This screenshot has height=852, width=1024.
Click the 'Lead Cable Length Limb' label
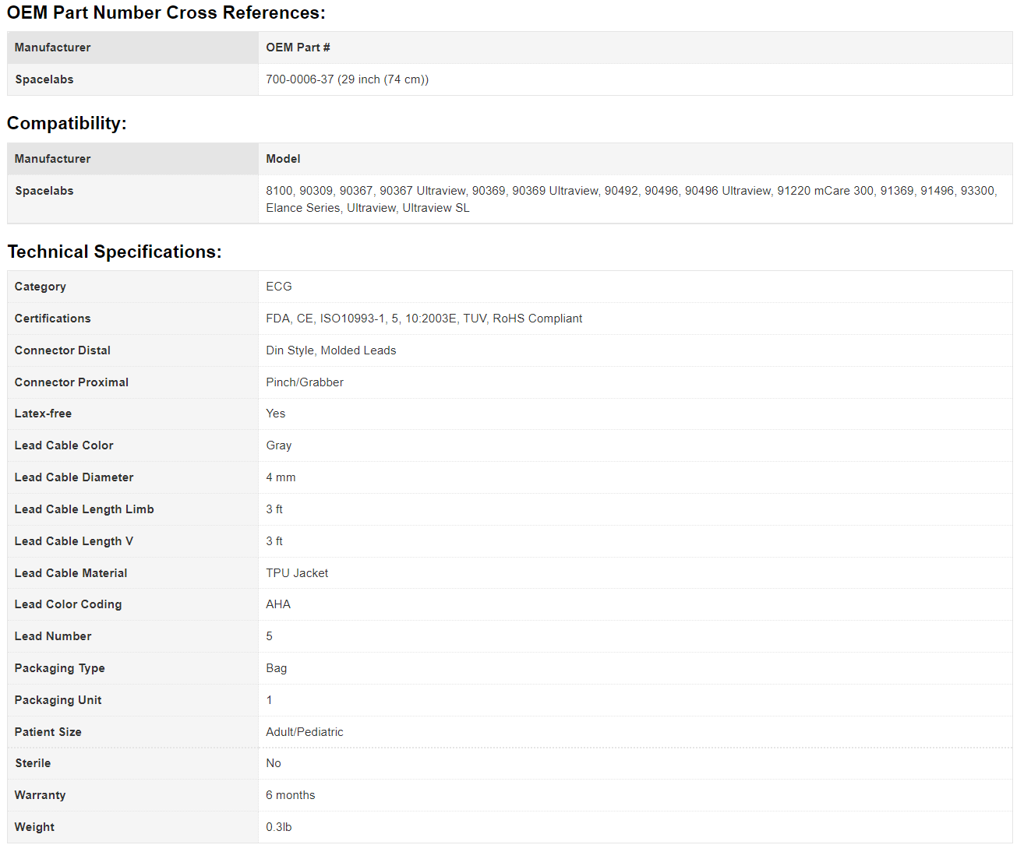tap(84, 509)
